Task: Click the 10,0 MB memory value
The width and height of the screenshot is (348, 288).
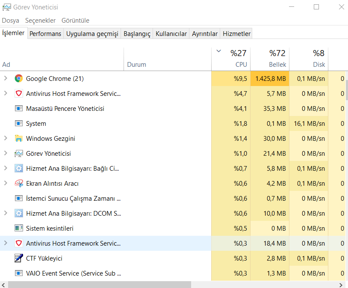Action: click(x=274, y=214)
